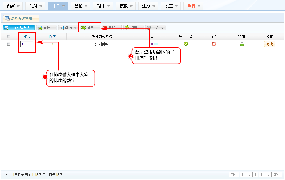Open the 筛选 filter dropdown
Image resolution: width=285 pixels, height=180 pixels.
[x=68, y=28]
